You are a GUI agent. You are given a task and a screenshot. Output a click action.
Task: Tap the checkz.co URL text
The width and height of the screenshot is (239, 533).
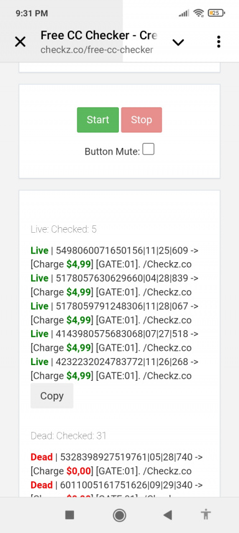(96, 50)
